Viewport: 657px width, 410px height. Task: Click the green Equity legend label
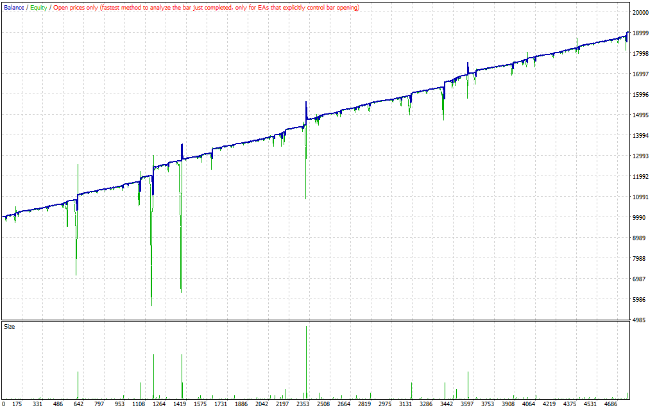pos(38,8)
